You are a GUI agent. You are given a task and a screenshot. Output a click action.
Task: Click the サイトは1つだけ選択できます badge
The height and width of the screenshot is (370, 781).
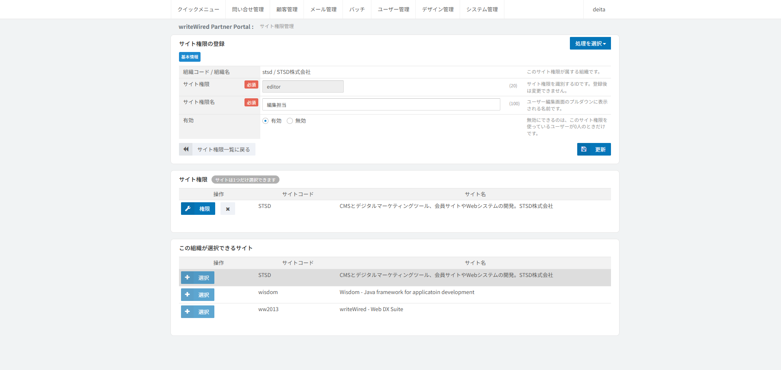[245, 180]
